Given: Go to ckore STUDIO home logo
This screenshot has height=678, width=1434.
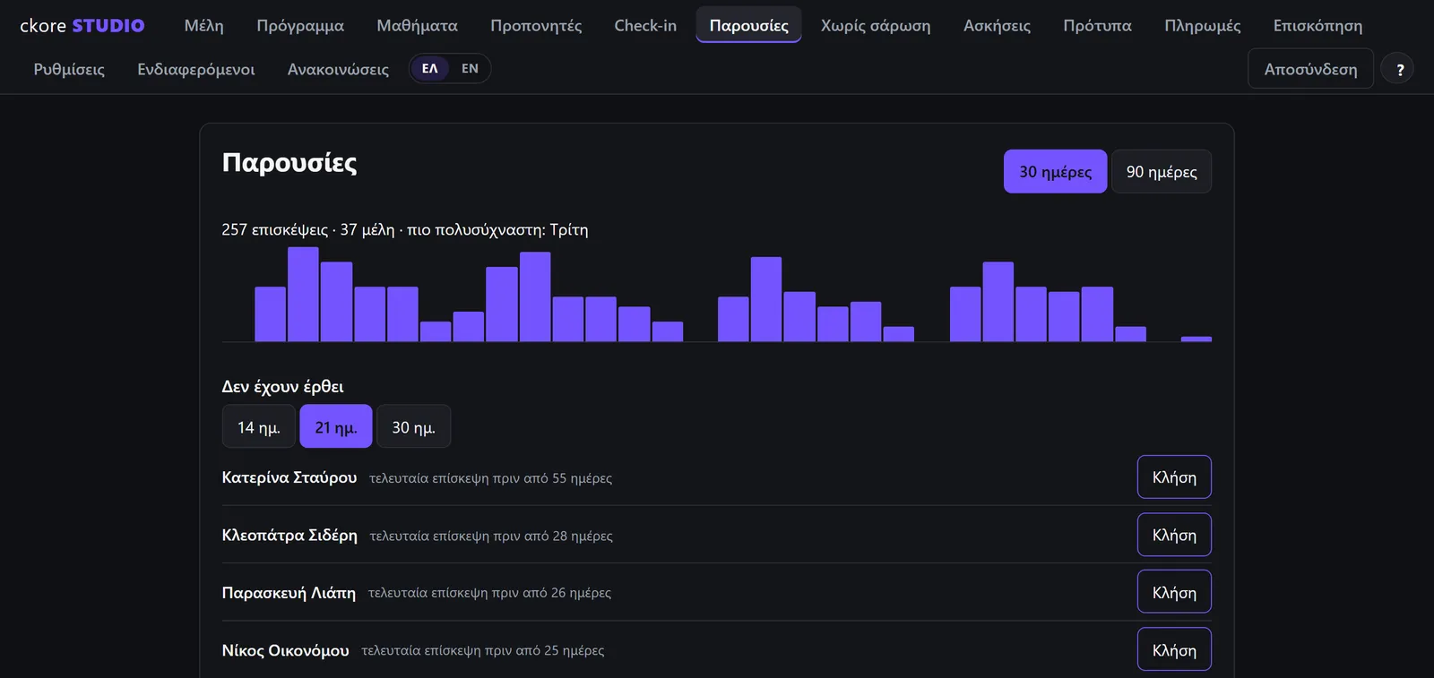Looking at the screenshot, I should tap(82, 25).
